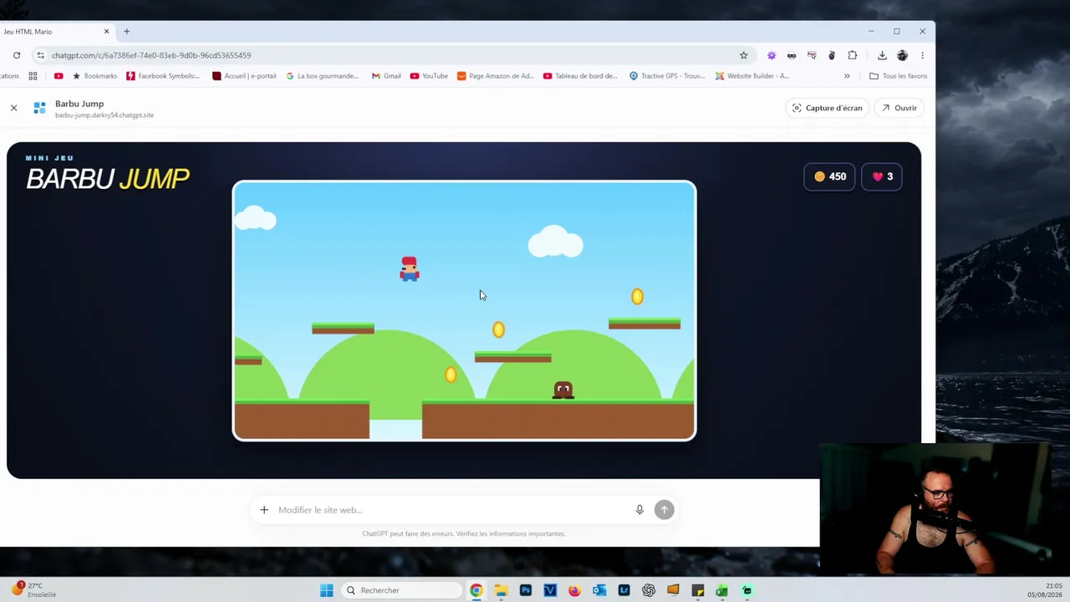
Task: Open the Chrome extensions puzzle icon
Action: coord(853,55)
